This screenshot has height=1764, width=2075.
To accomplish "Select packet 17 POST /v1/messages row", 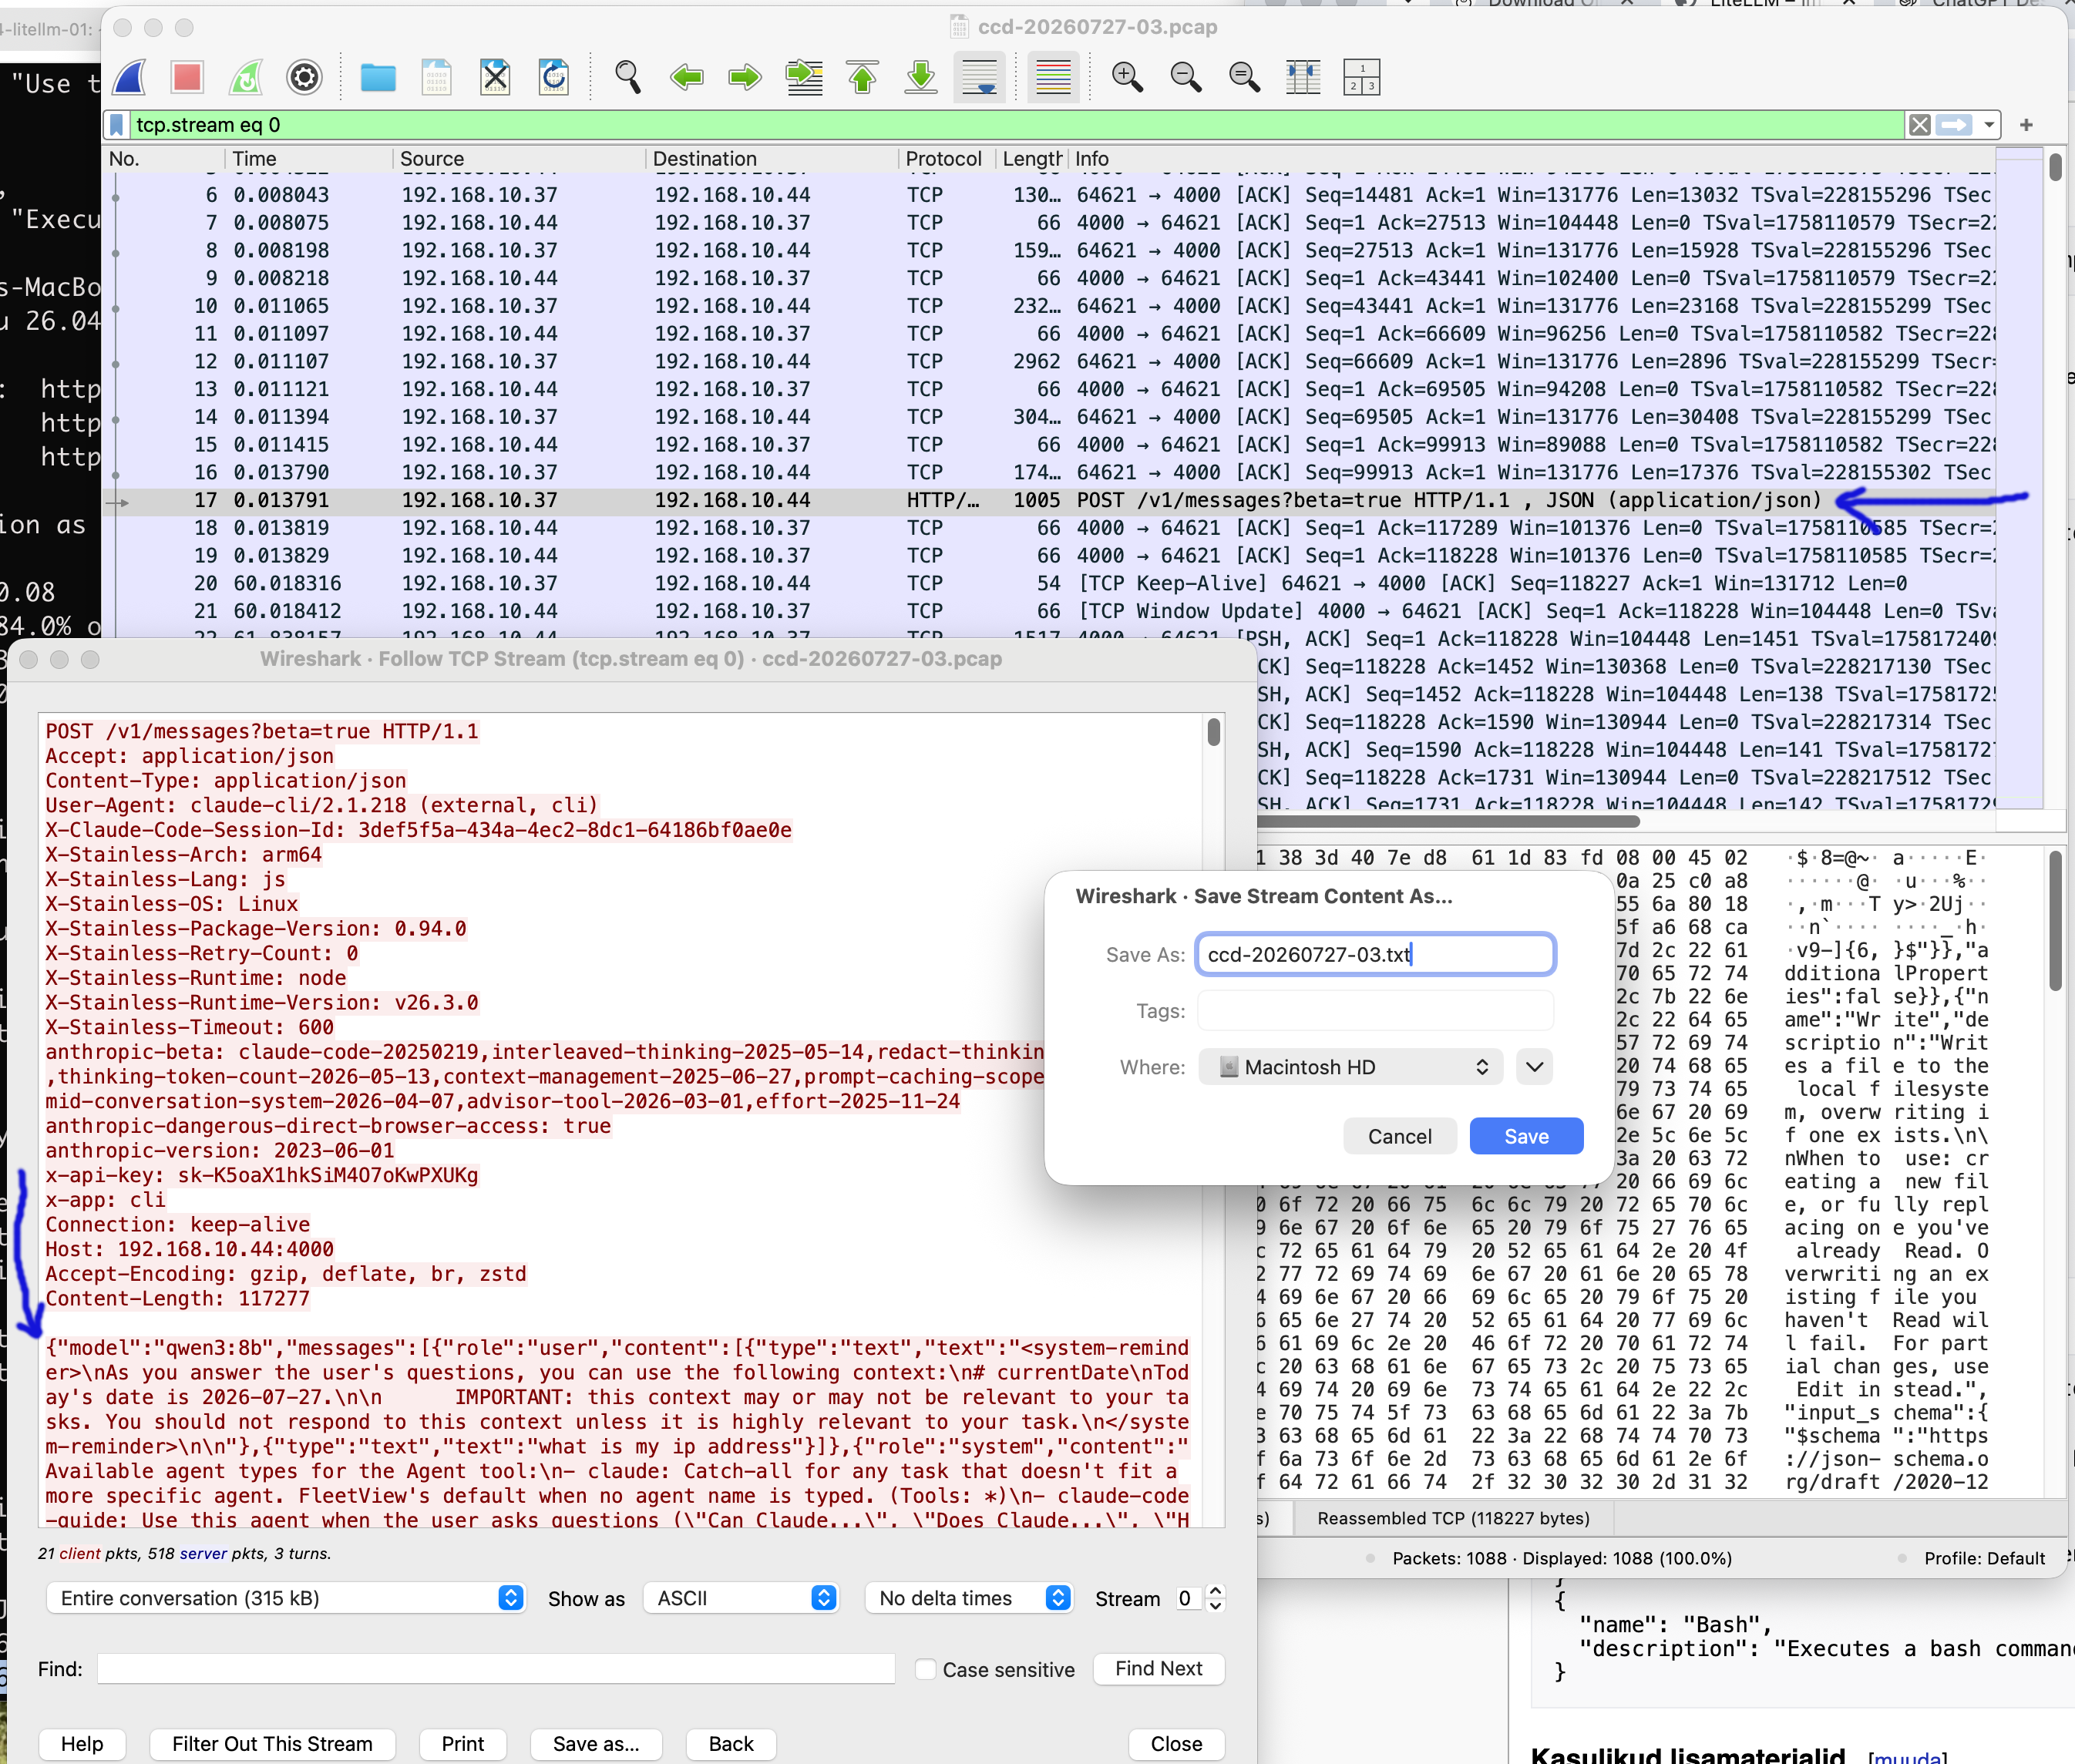I will pyautogui.click(x=1050, y=500).
